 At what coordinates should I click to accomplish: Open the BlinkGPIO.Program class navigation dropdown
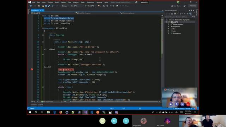97,13
